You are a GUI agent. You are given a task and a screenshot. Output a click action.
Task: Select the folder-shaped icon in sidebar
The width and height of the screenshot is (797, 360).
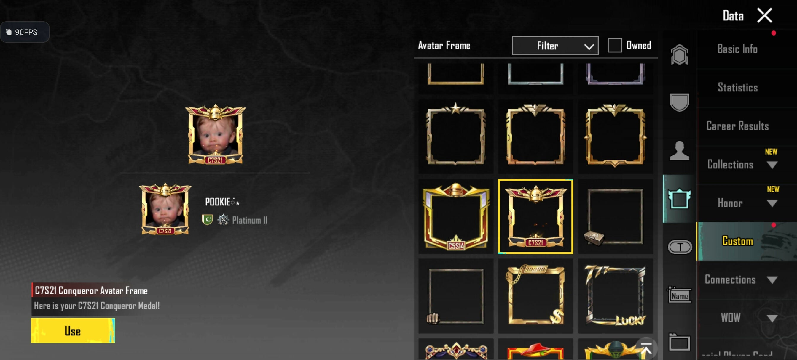click(679, 342)
